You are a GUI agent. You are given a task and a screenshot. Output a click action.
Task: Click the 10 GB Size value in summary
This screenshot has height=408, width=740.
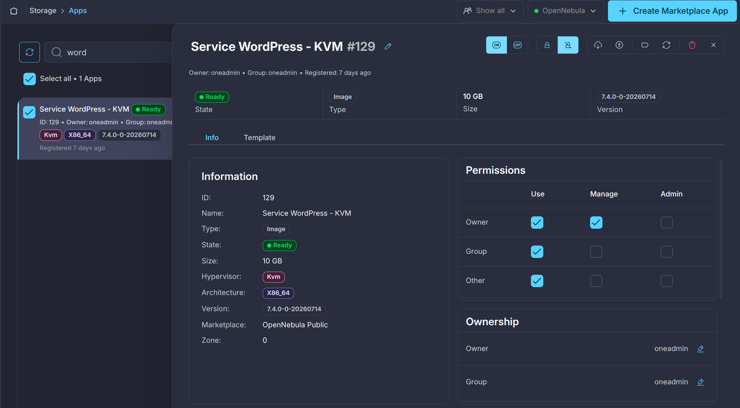(x=473, y=97)
